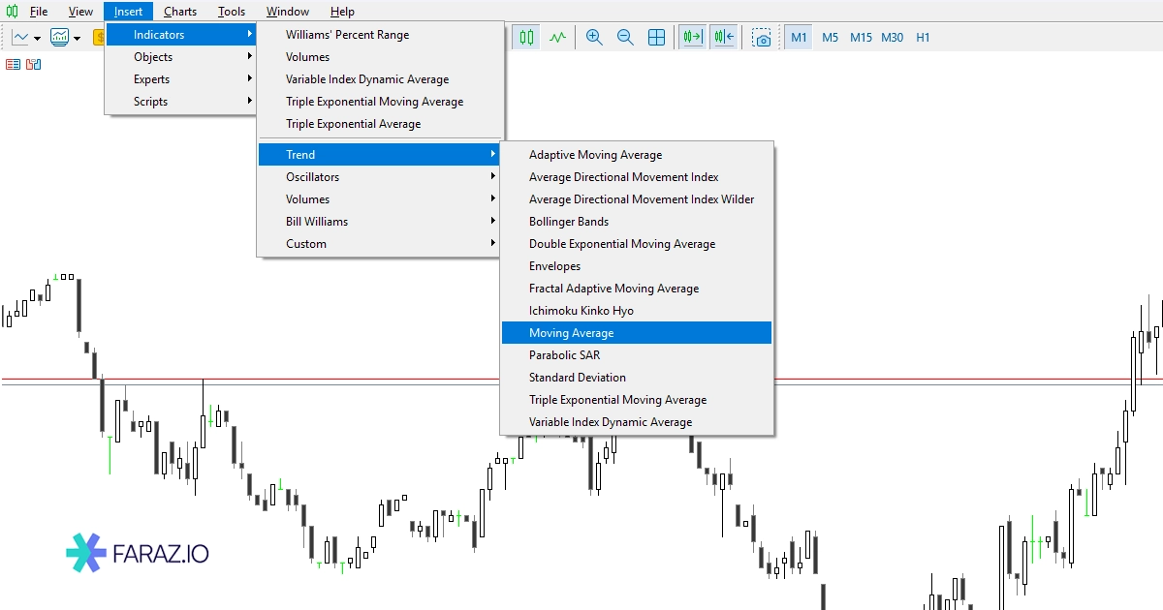The width and height of the screenshot is (1163, 610).
Task: Click the tile windows grid icon
Action: pyautogui.click(x=656, y=38)
